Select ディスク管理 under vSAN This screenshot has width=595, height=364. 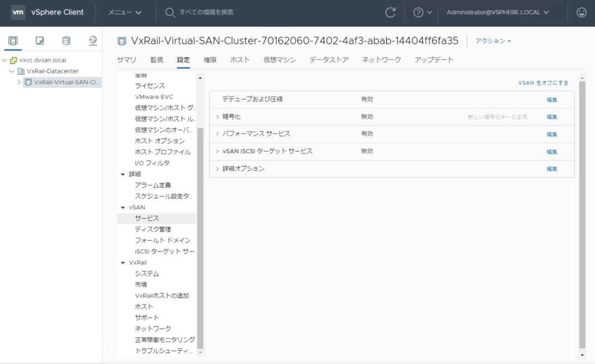point(153,229)
